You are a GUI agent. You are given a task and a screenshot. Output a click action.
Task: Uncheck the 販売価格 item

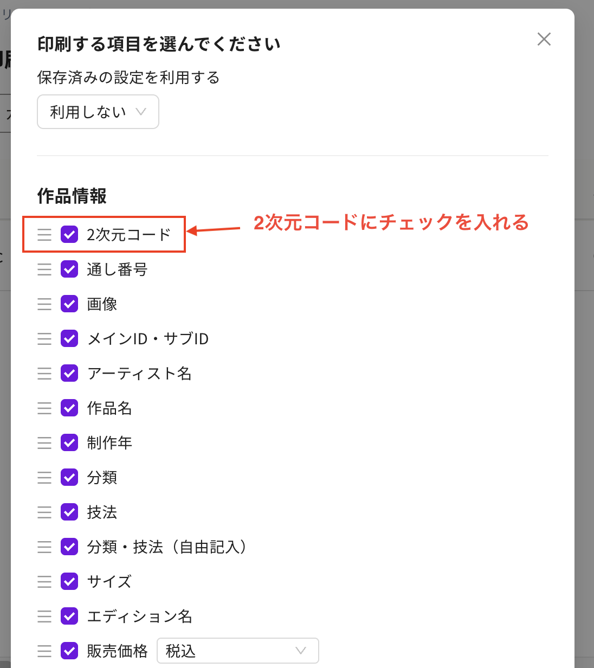[x=69, y=651]
